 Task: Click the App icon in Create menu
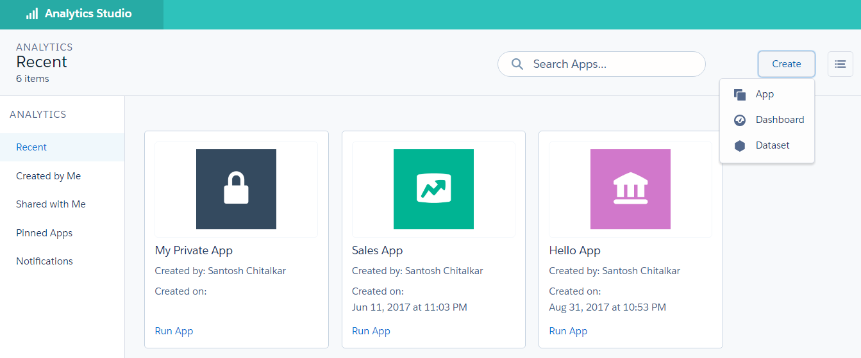(x=740, y=95)
